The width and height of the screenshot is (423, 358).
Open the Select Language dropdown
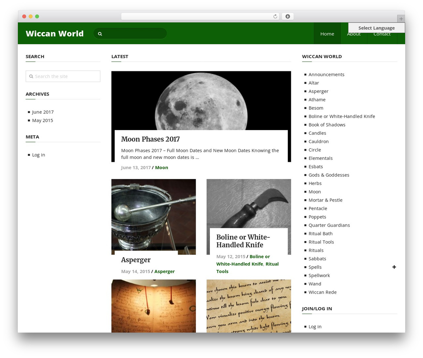[x=376, y=28]
